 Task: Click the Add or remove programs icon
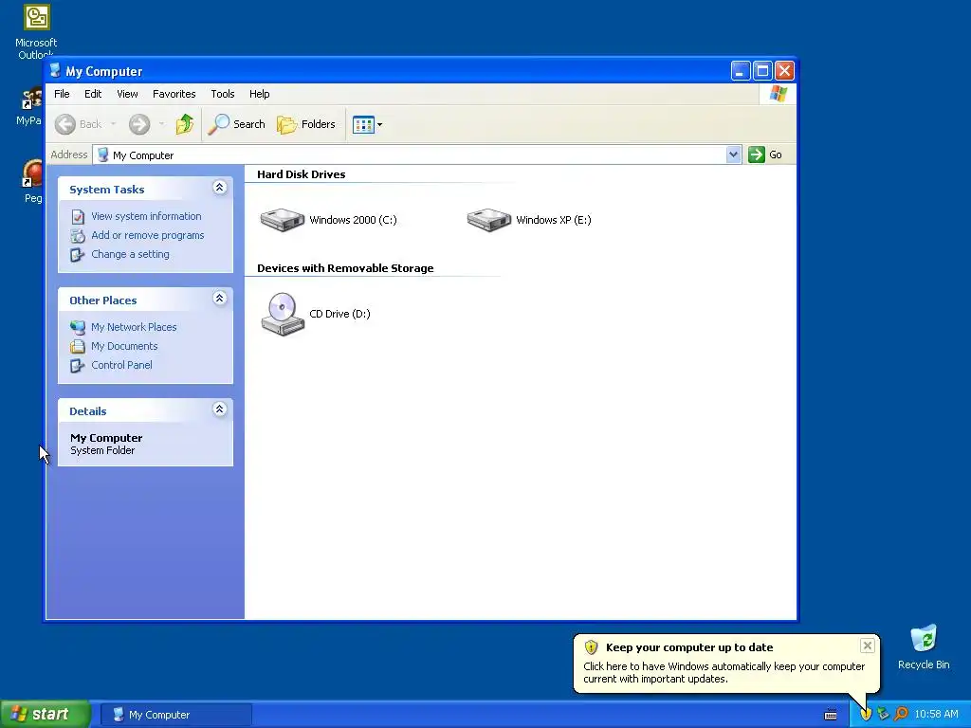pos(78,236)
